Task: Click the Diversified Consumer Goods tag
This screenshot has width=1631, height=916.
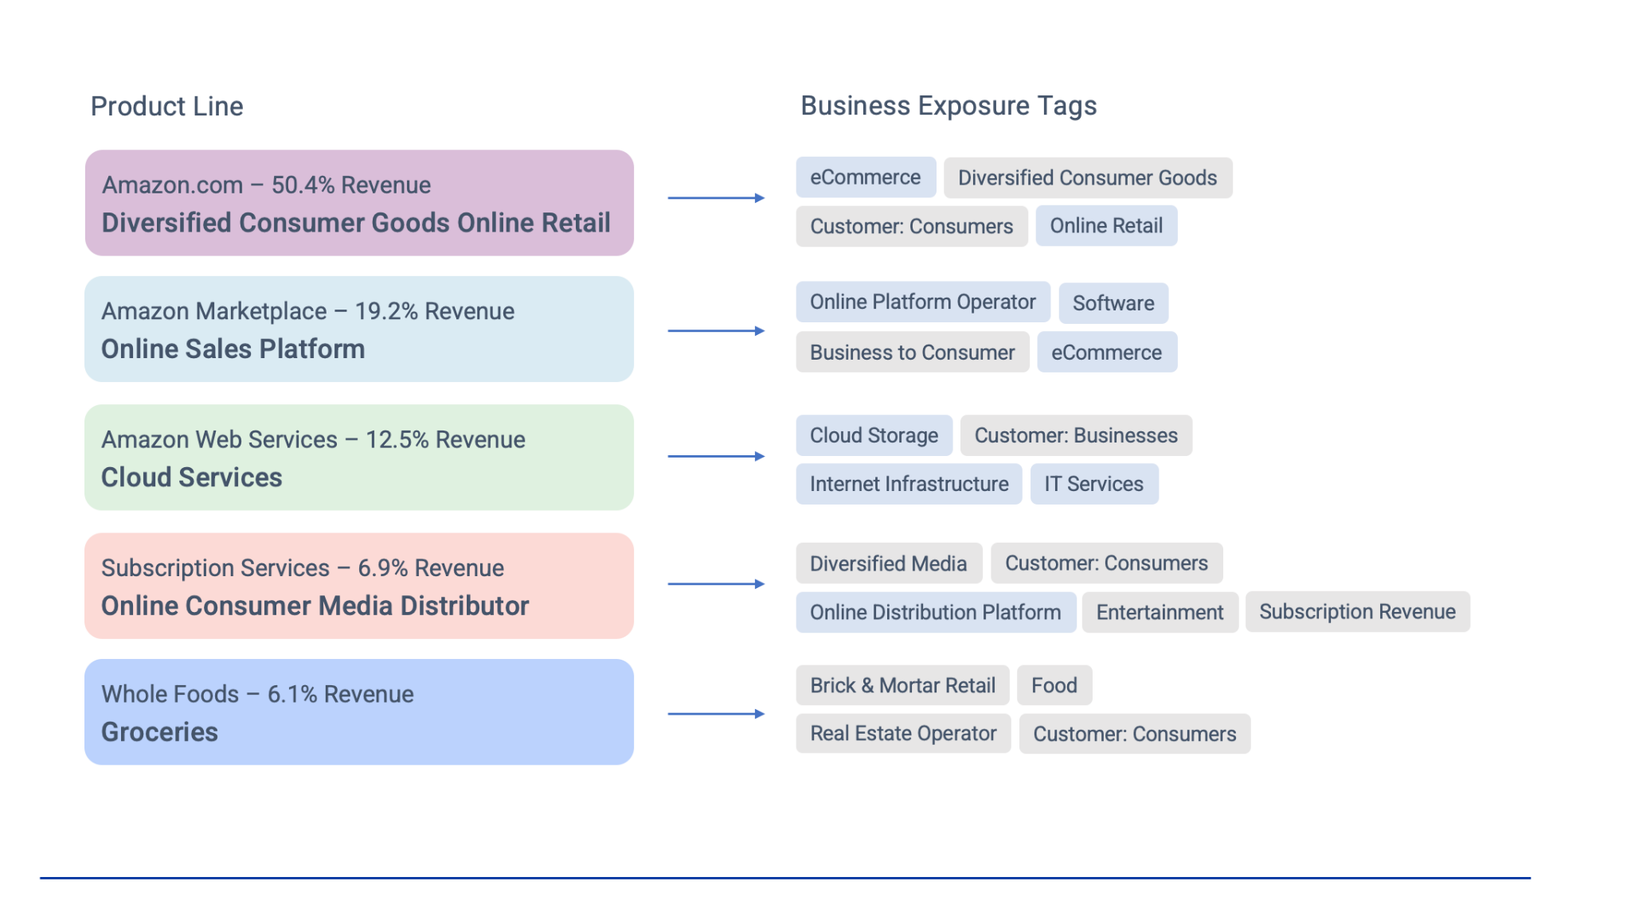Action: coord(1088,177)
